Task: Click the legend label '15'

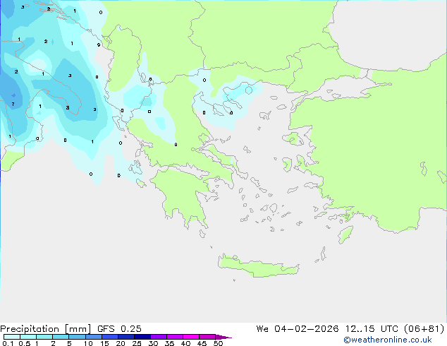Action: click(x=104, y=343)
